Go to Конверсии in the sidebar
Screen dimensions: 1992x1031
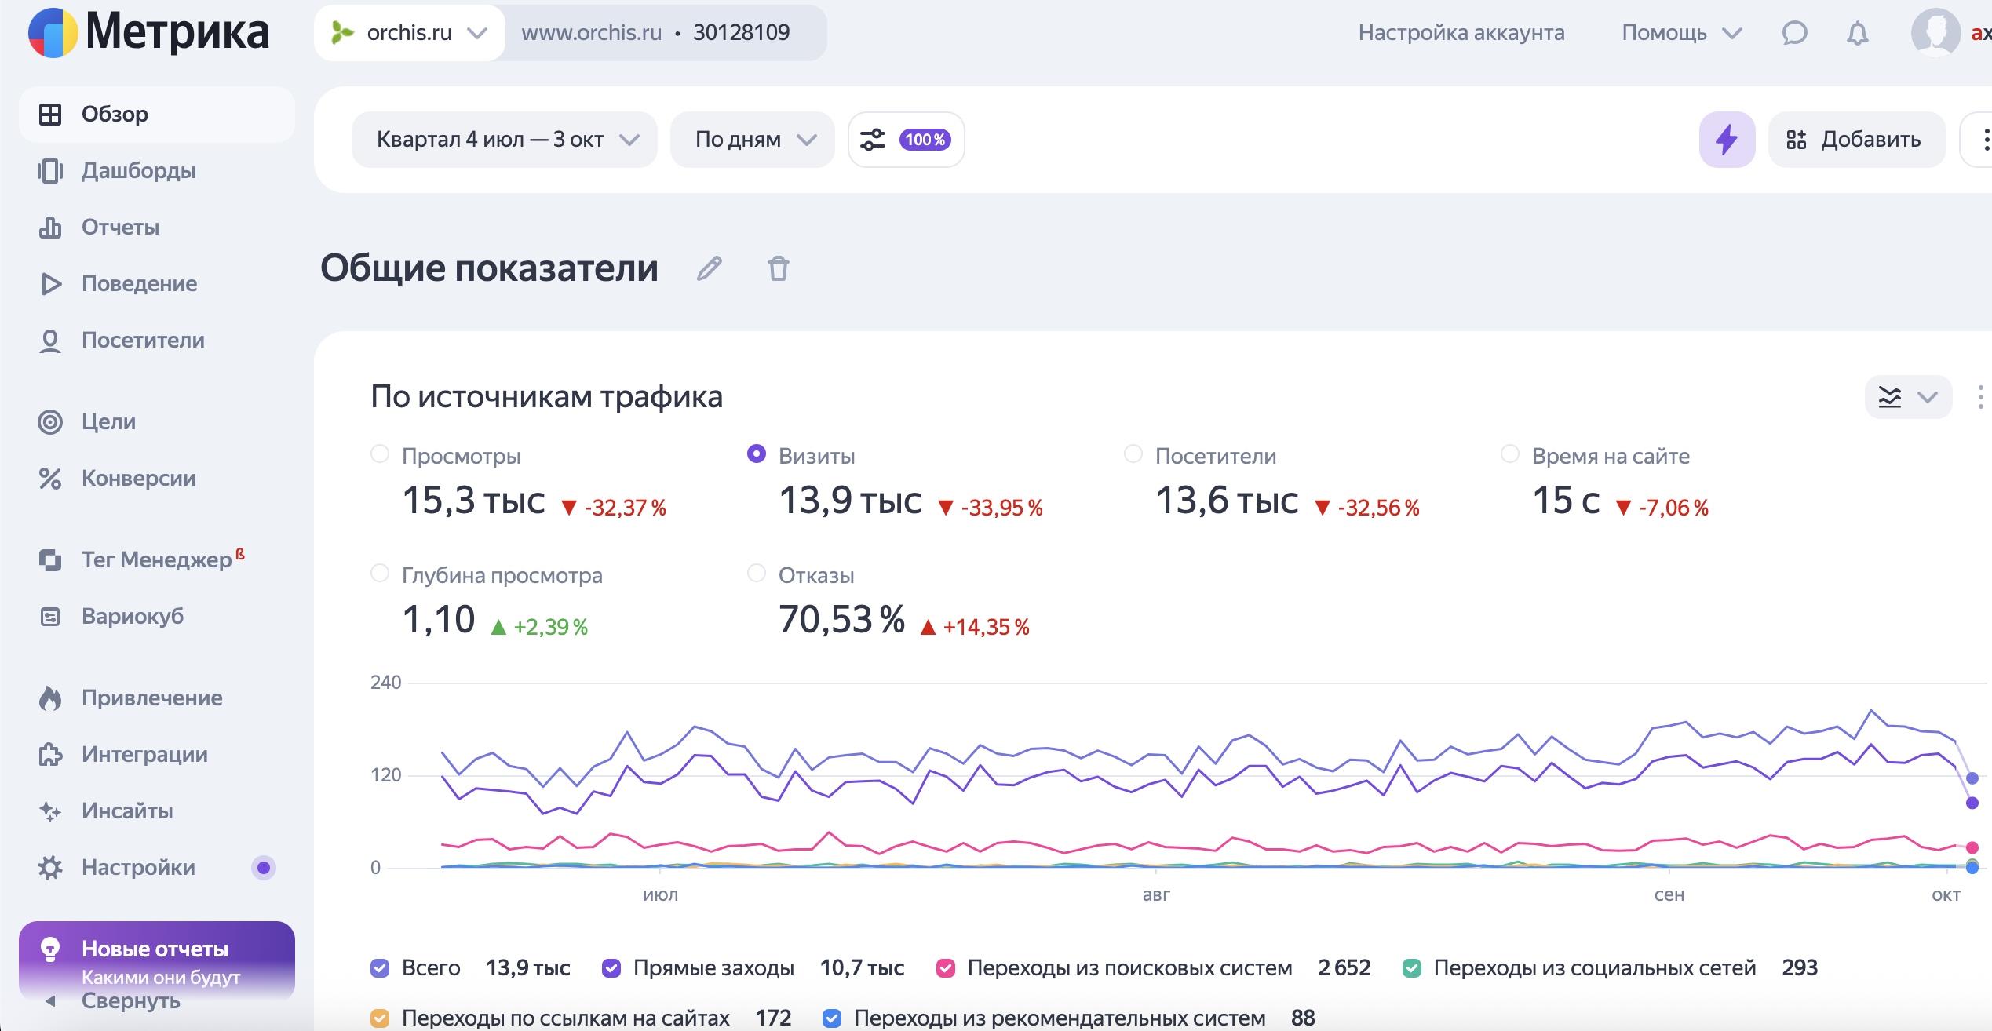click(138, 479)
